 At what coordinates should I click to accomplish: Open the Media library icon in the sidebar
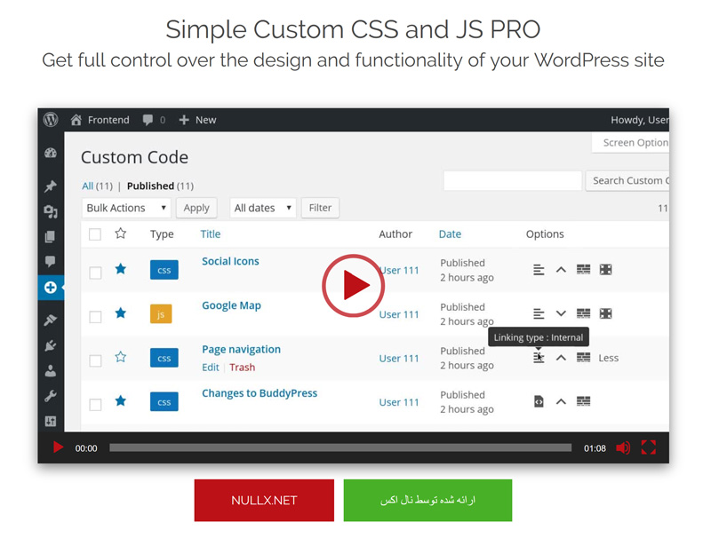point(51,210)
